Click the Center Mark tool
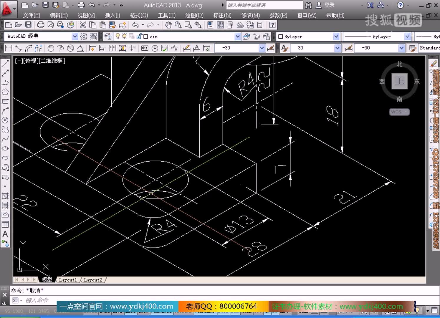The width and height of the screenshot is (440, 318). 155,48
